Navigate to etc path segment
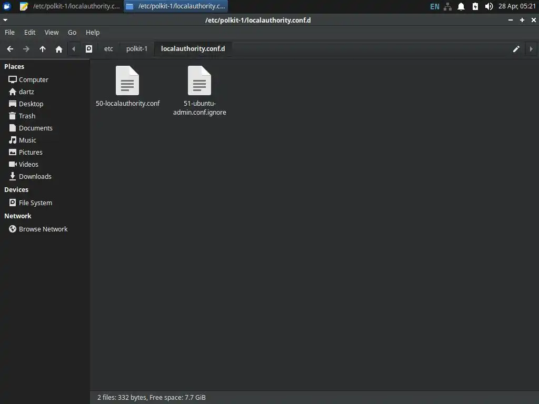Image resolution: width=539 pixels, height=404 pixels. tap(108, 49)
